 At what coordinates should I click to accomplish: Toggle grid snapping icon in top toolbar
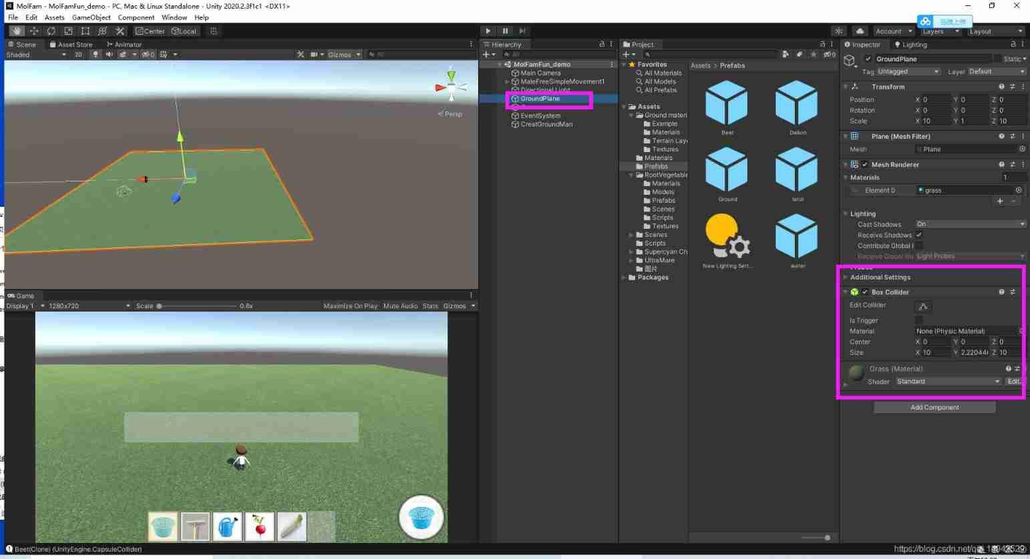coord(214,31)
